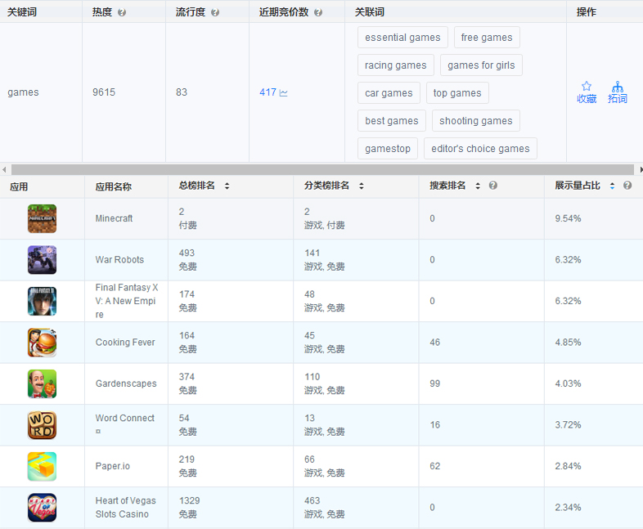Viewport: 643px width, 529px height.
Task: Click the Gardenscapes app icon
Action: [42, 383]
